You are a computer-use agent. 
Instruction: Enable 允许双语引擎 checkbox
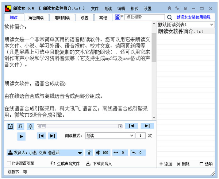pyautogui.click(x=9, y=163)
